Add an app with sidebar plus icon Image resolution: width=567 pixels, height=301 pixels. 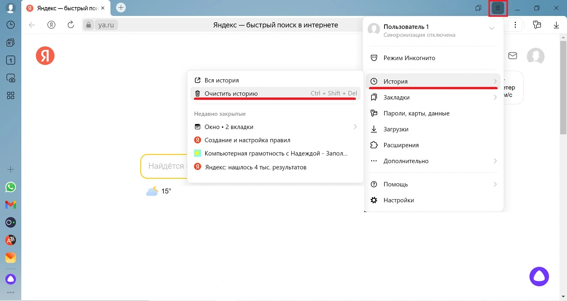point(11,169)
